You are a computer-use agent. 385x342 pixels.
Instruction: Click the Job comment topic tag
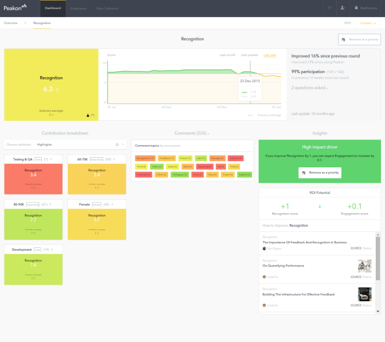tap(201, 158)
